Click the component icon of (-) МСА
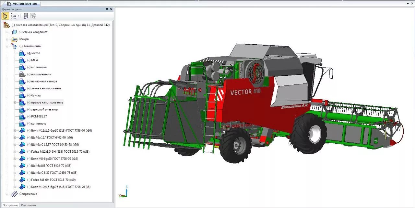This screenshot has height=208, width=415. point(22,60)
